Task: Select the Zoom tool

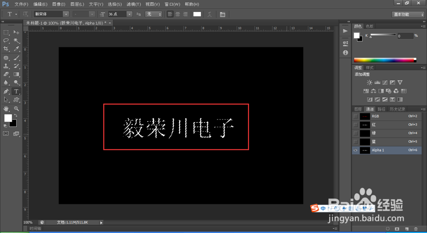Action: 16,109
